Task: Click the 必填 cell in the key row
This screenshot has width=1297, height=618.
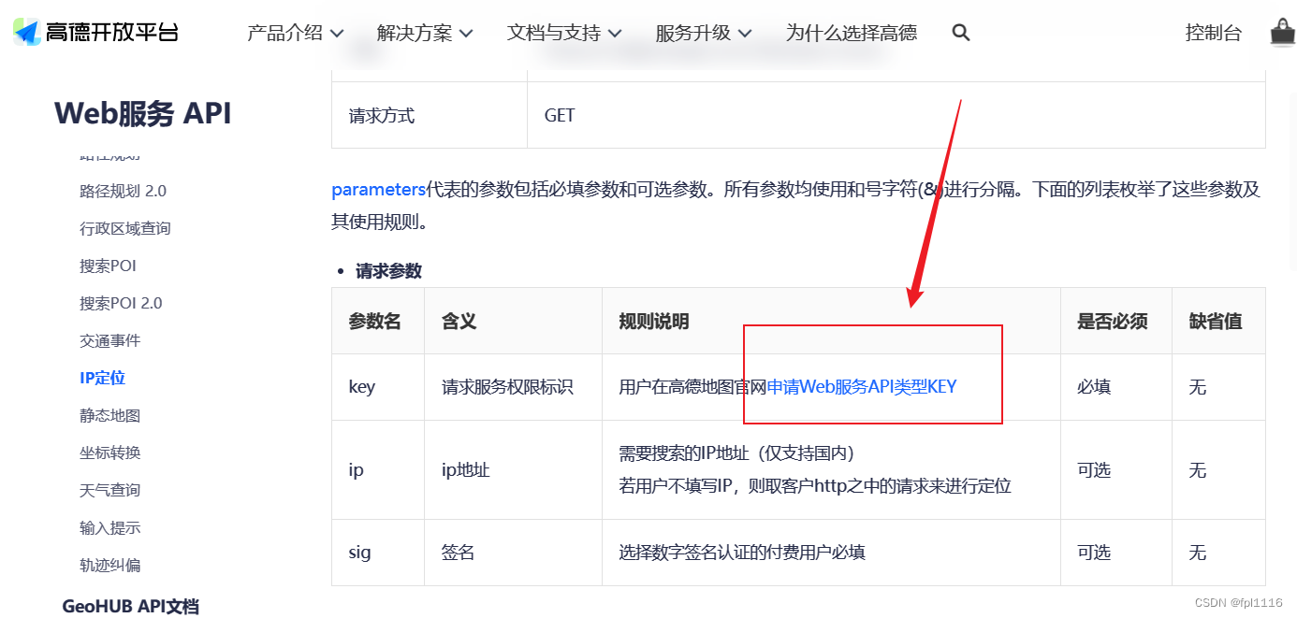Action: (1116, 387)
